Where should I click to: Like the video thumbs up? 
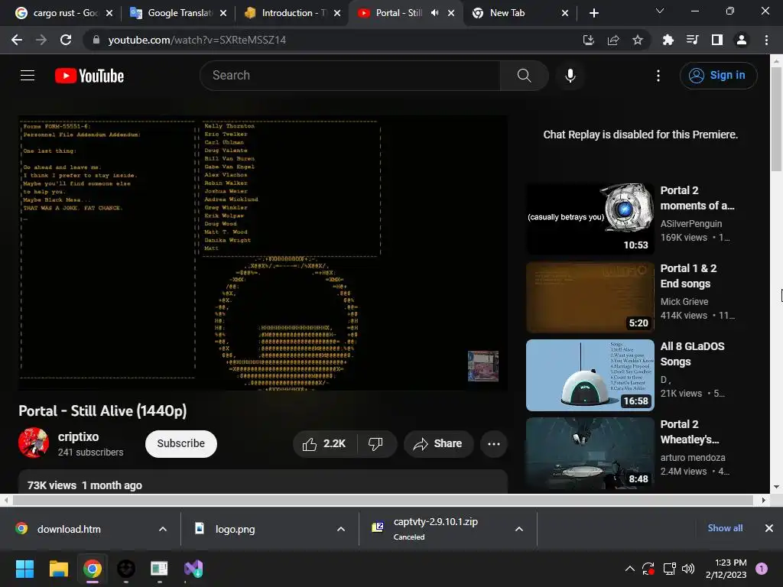pos(325,444)
